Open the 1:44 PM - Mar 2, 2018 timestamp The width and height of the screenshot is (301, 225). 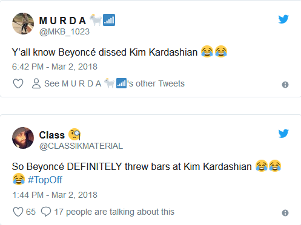pos(55,195)
